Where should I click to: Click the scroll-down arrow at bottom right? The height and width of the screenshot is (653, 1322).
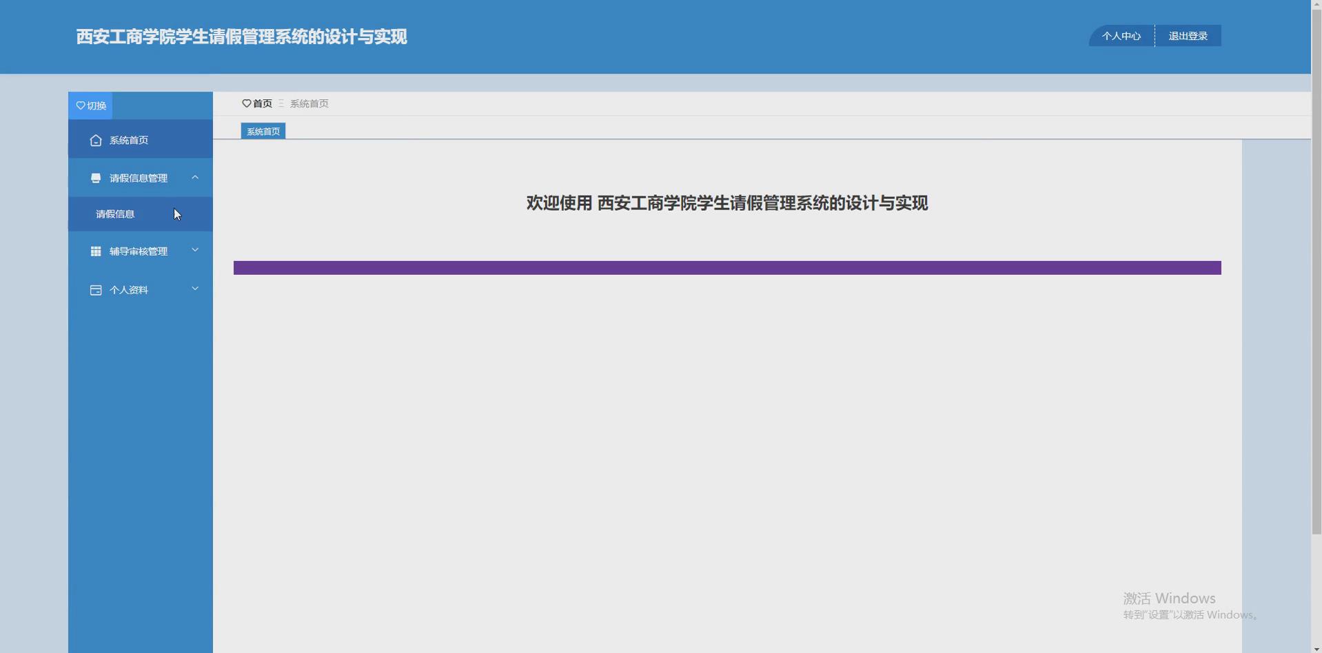[x=1315, y=646]
